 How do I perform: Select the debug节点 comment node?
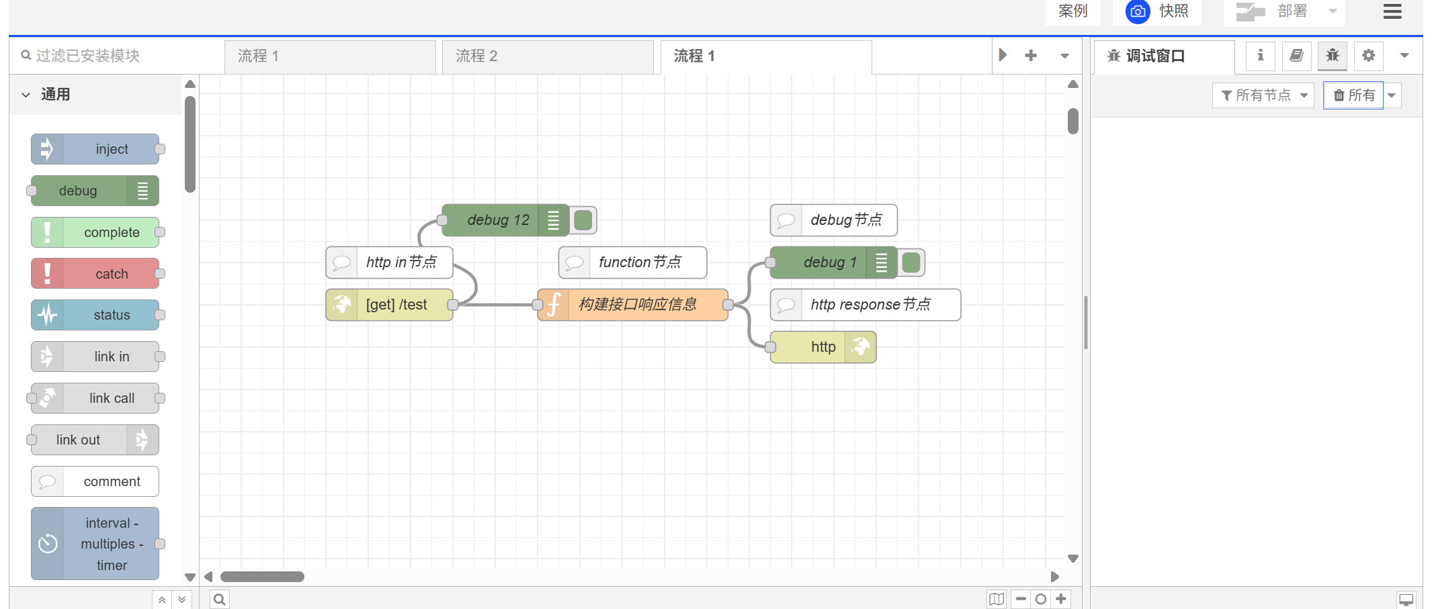(833, 220)
